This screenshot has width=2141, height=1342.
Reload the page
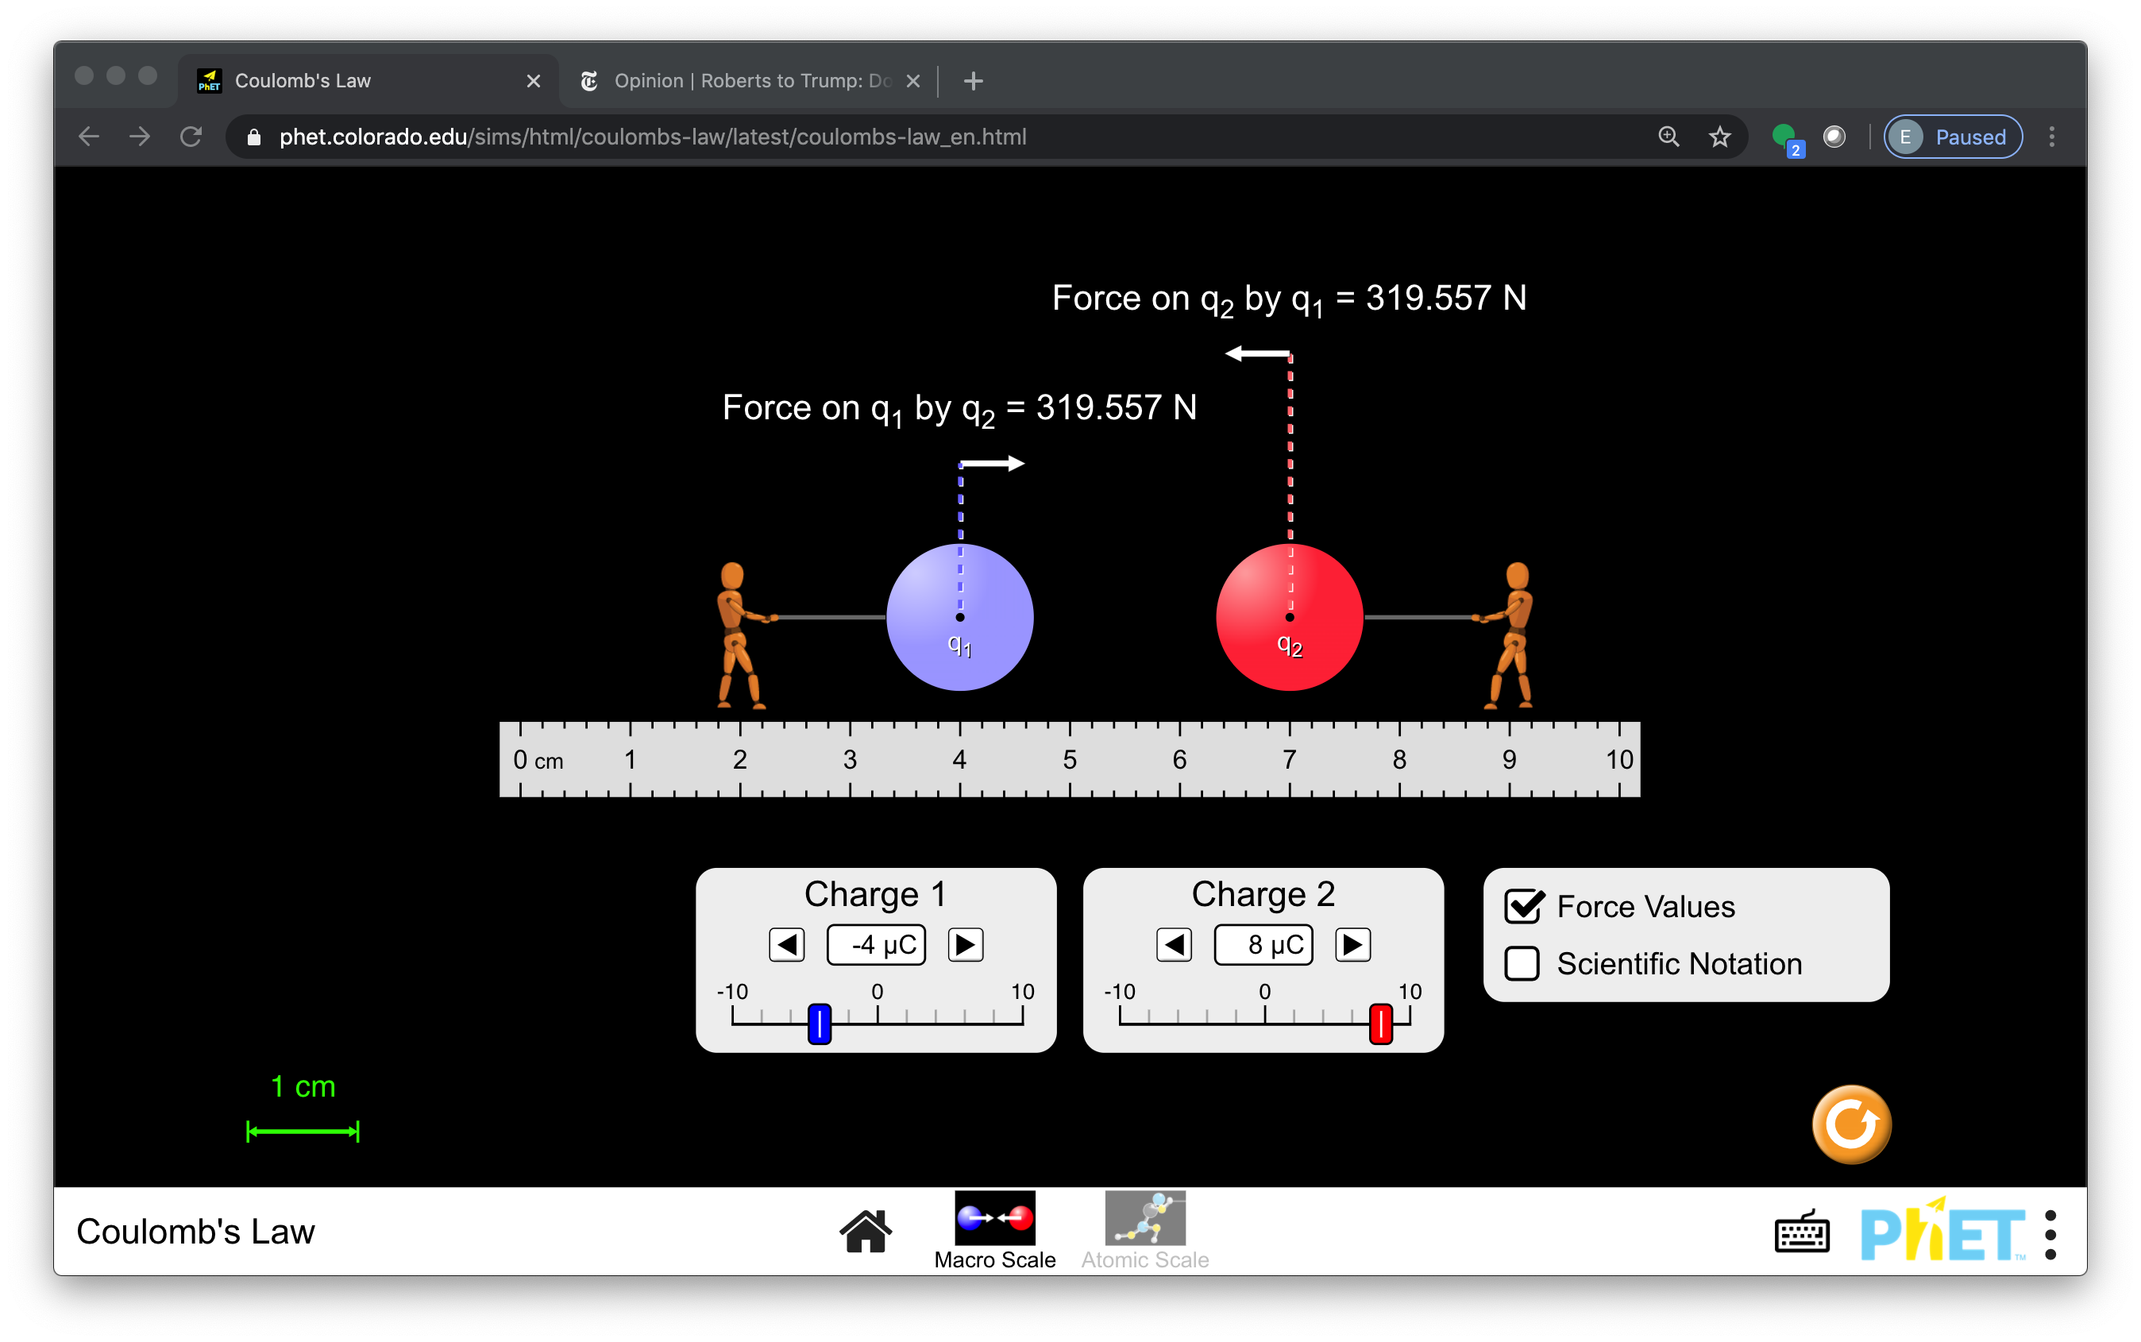click(191, 137)
